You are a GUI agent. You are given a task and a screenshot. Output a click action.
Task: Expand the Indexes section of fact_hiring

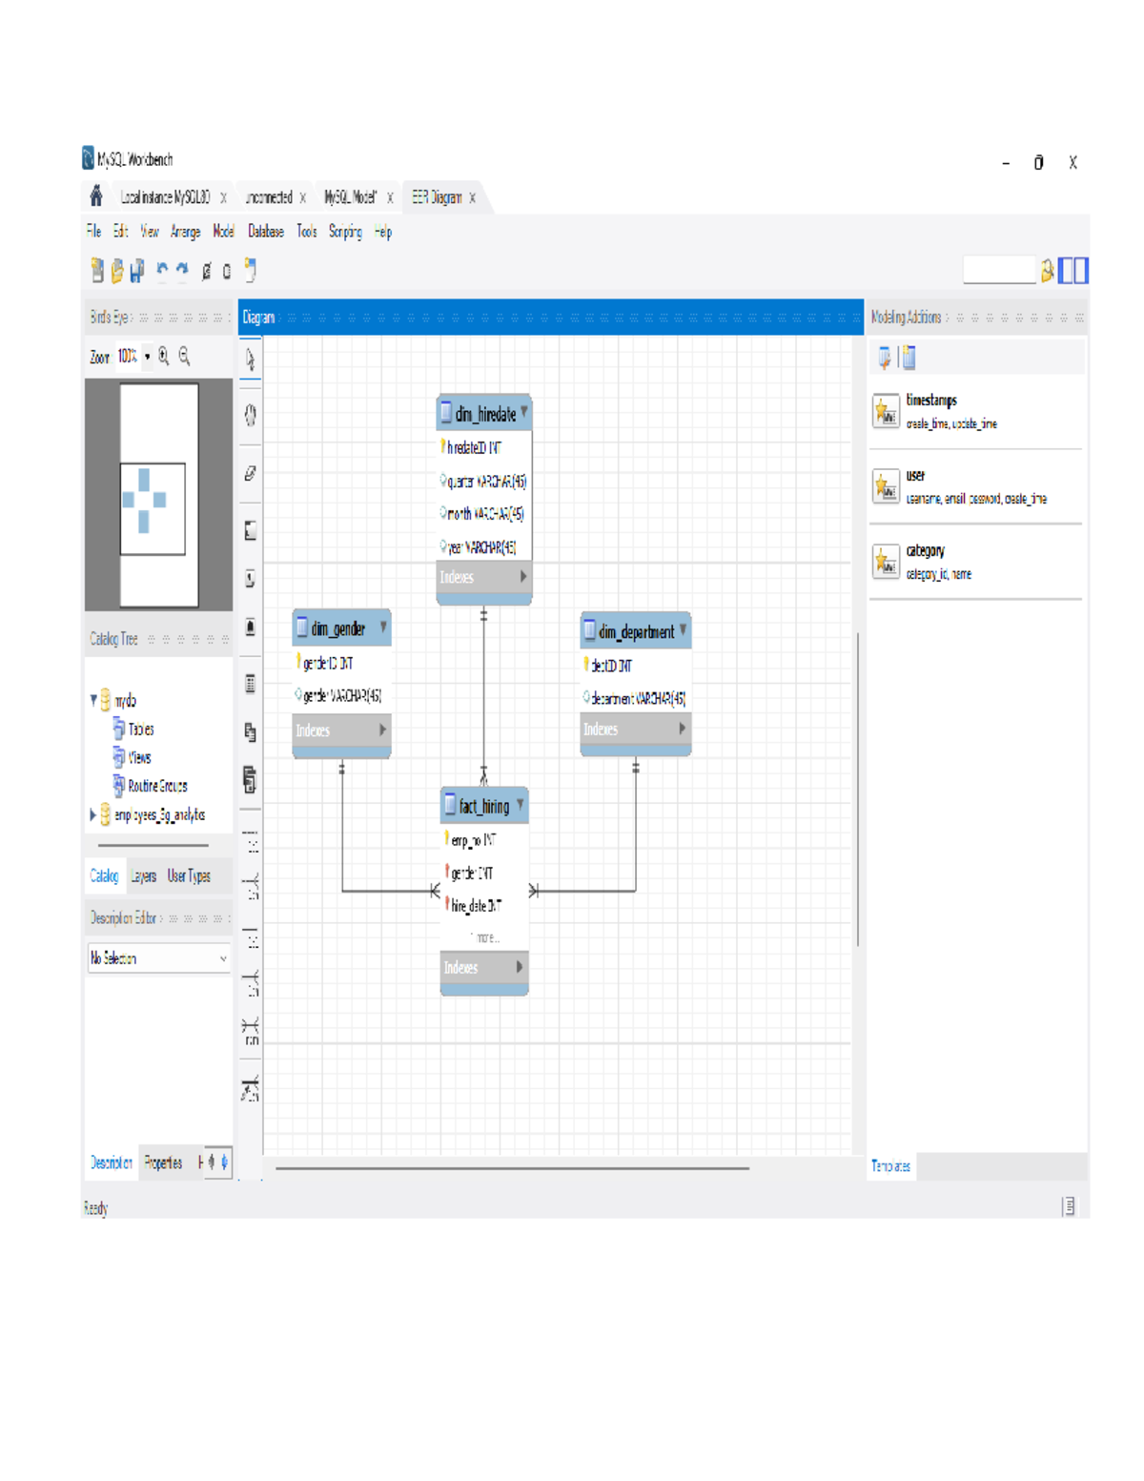click(518, 968)
